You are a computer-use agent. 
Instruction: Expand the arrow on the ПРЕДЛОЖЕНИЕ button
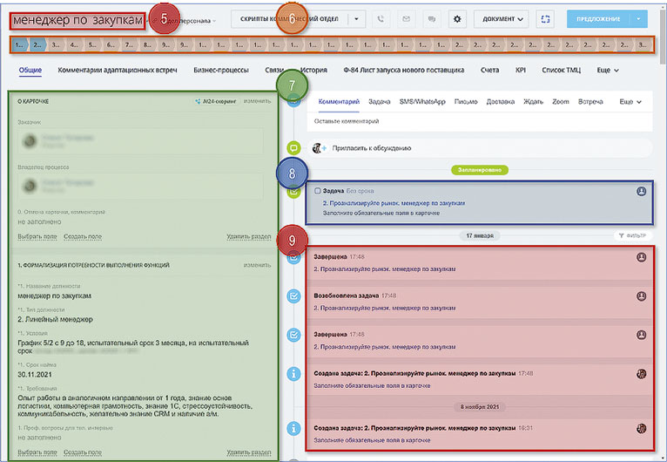click(x=638, y=19)
